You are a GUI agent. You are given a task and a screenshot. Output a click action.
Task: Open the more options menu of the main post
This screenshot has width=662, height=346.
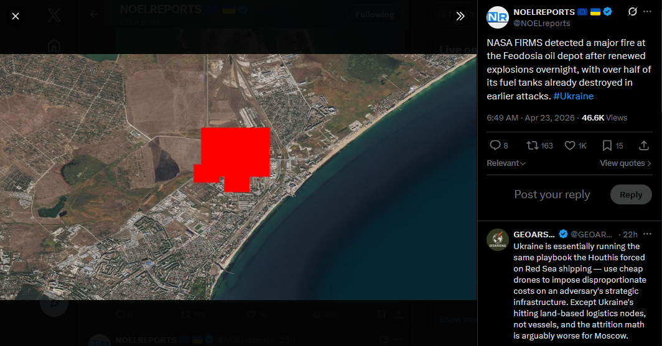(x=647, y=12)
